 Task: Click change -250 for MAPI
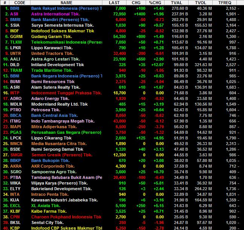141,127
